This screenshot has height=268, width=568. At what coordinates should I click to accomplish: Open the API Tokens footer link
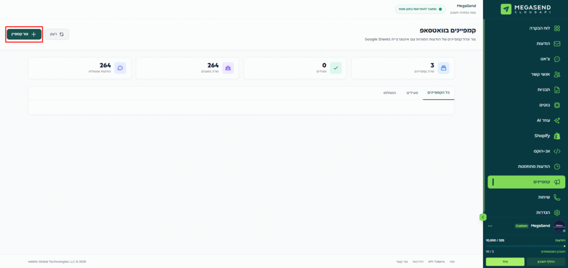(435, 261)
